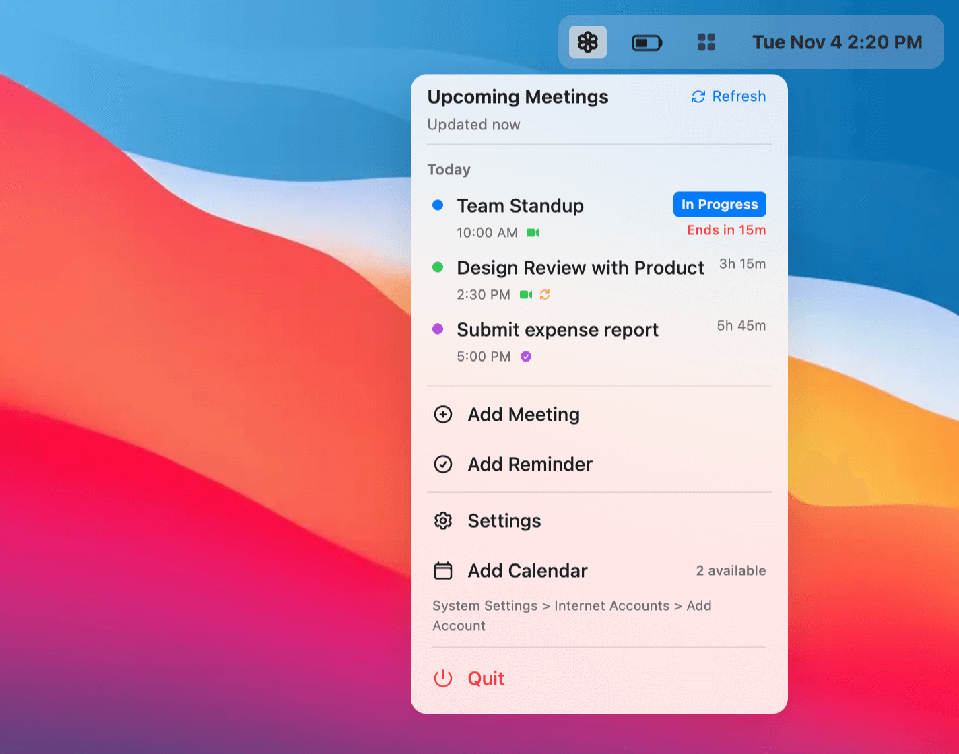Open Control Center from the menu bar
Viewport: 959px width, 754px height.
coord(706,42)
